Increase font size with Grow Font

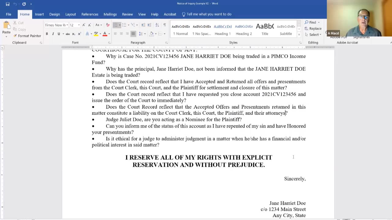tap(84, 25)
